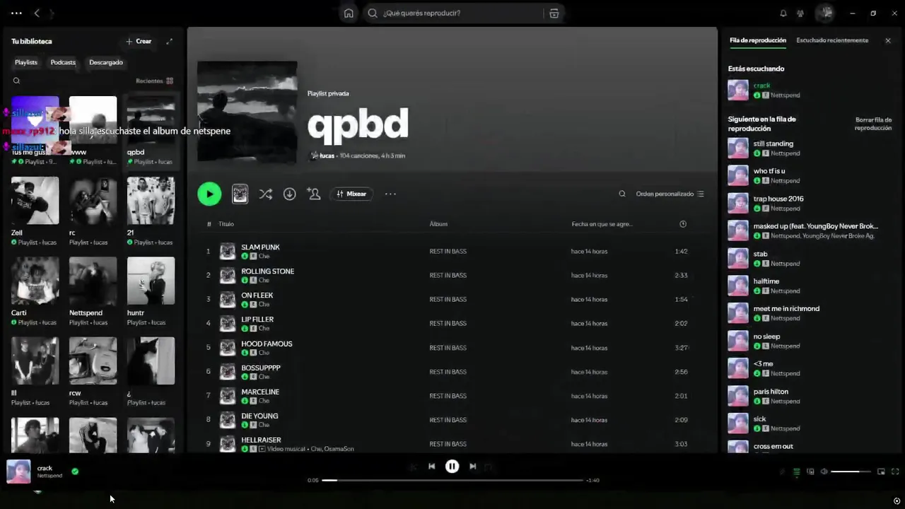
Task: Open the Orden personalizado dropdown
Action: point(670,194)
